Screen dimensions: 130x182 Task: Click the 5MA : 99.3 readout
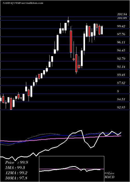tap(15, 168)
